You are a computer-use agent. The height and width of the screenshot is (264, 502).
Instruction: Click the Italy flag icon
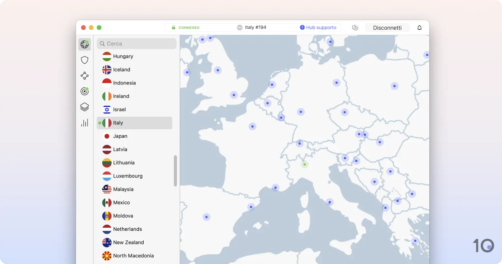coord(107,123)
